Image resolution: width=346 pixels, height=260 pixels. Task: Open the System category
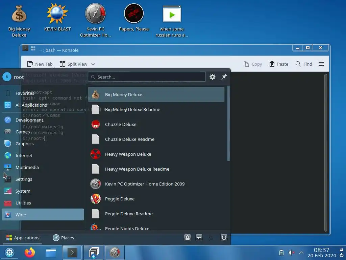point(43,191)
